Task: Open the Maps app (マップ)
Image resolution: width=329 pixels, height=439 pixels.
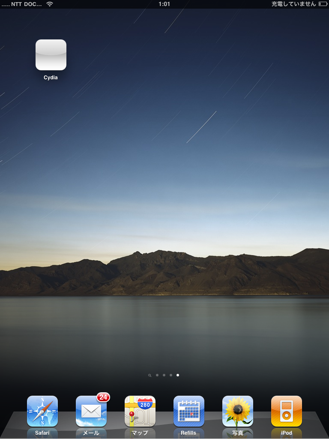Action: point(140,411)
